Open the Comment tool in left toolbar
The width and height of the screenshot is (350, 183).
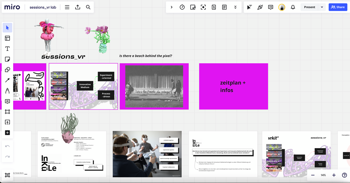[8, 101]
